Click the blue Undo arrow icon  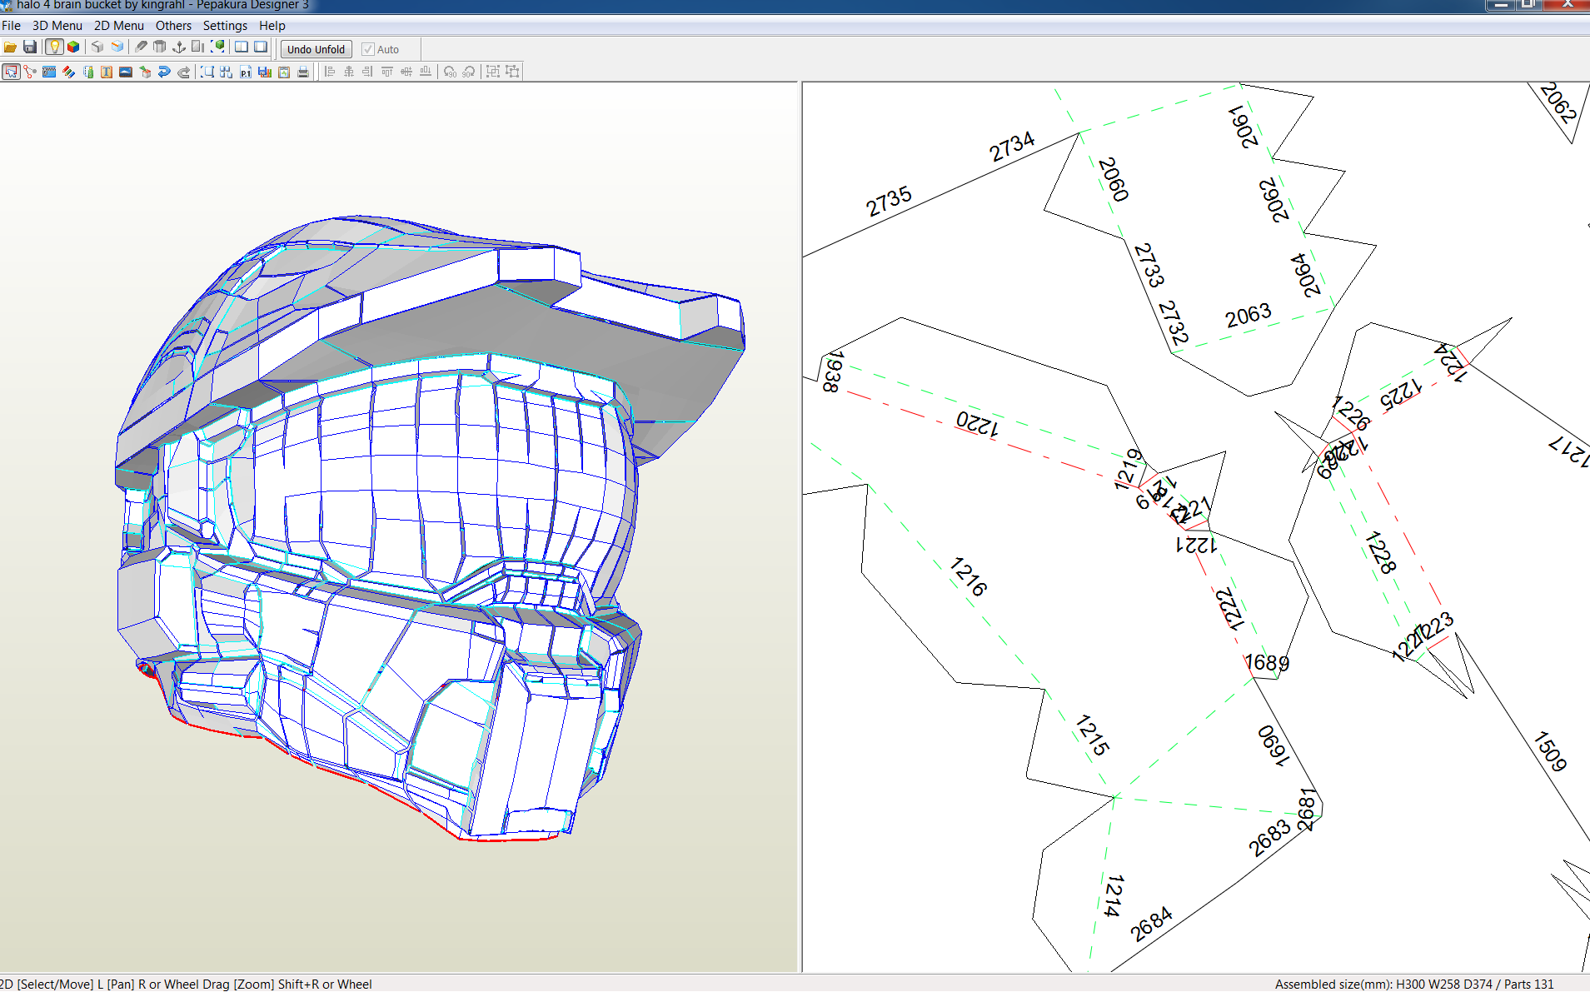[164, 72]
